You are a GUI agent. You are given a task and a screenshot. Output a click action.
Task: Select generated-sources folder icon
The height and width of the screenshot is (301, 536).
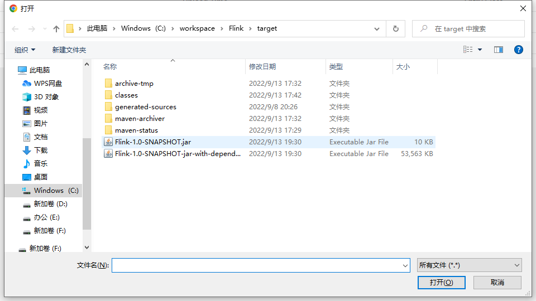coord(108,107)
